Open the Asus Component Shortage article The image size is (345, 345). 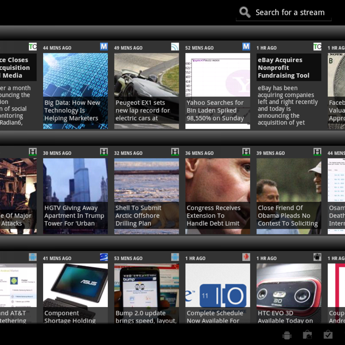coord(75,293)
